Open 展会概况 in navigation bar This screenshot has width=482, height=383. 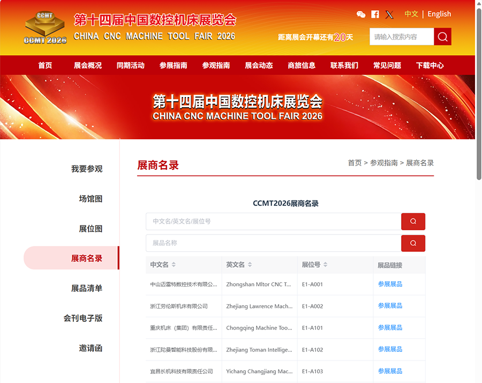[88, 65]
